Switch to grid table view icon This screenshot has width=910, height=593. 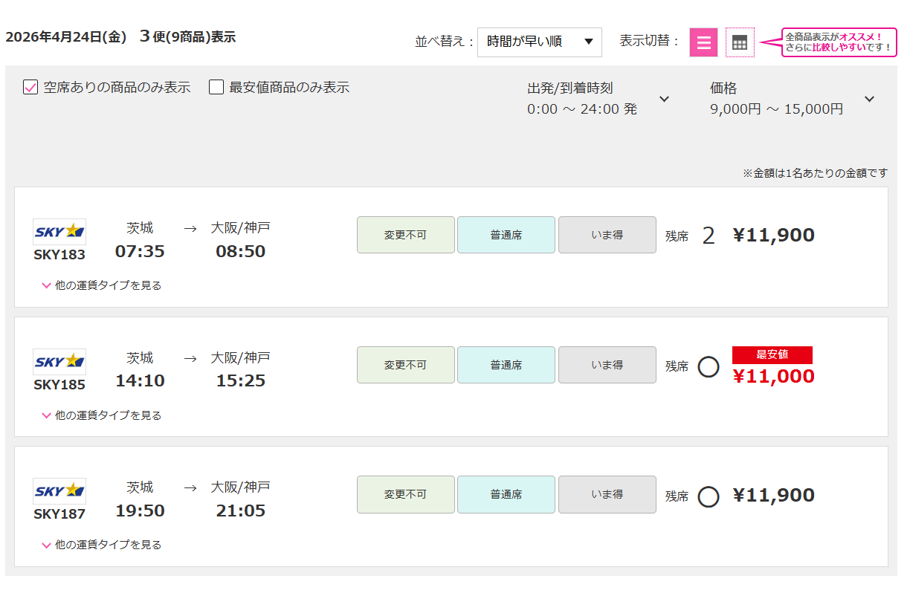pyautogui.click(x=739, y=42)
